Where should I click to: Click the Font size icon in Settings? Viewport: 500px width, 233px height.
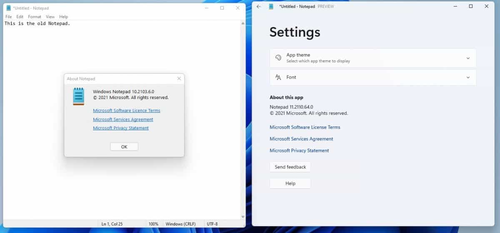tap(278, 77)
